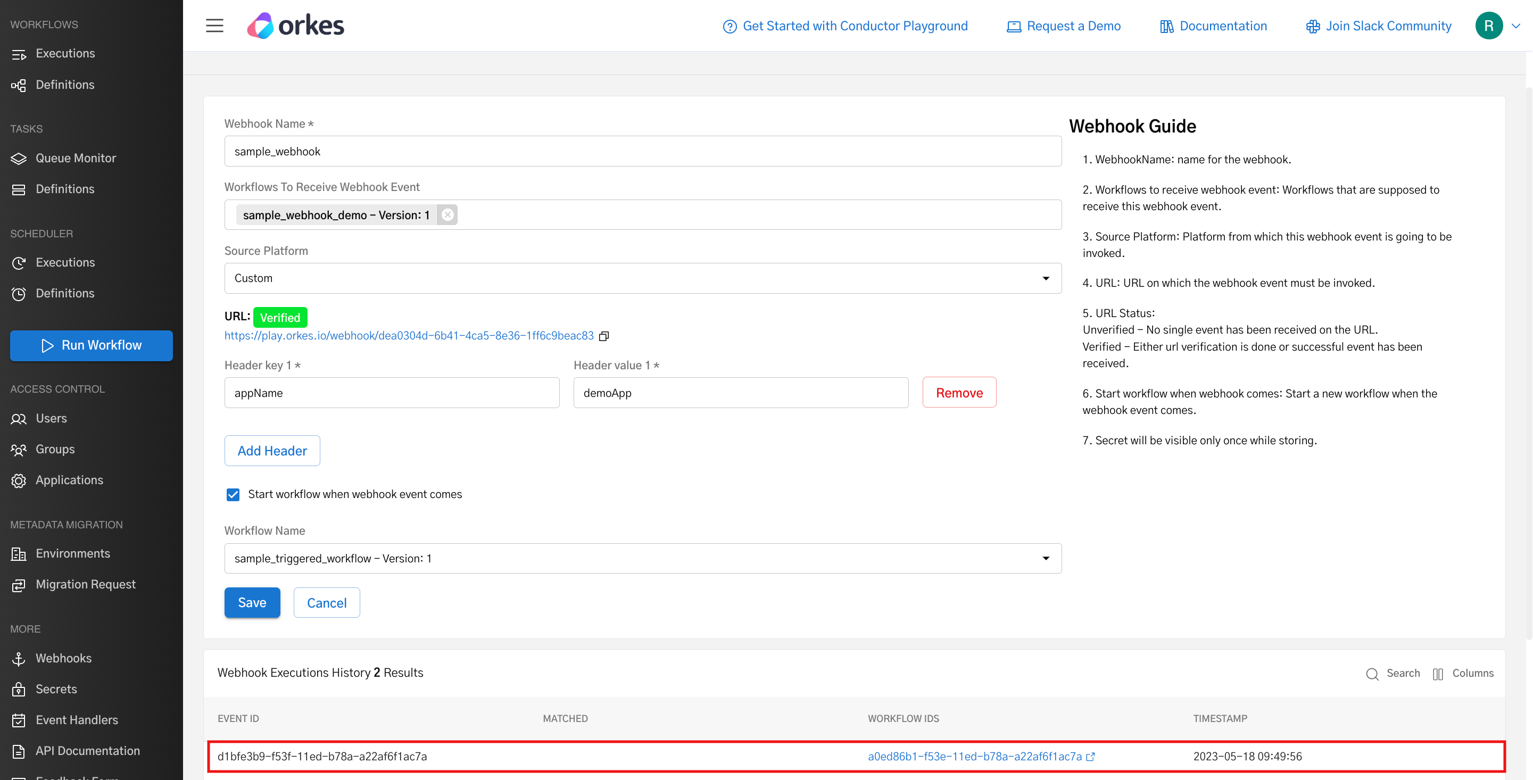Uncheck Start workflow when webhook event comes
This screenshot has width=1533, height=780.
point(233,494)
